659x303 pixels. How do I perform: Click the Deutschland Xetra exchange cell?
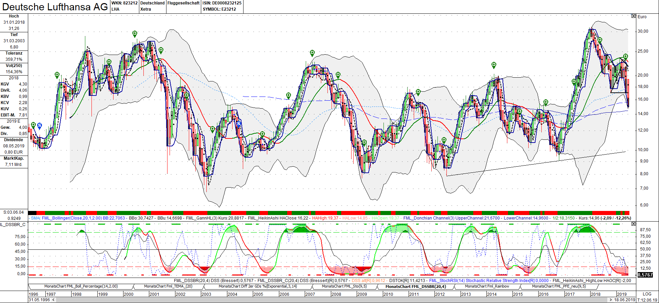click(x=152, y=6)
